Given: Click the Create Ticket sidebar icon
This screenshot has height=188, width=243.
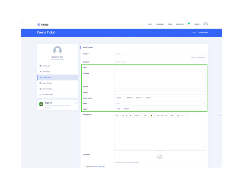Looking at the screenshot, I should coord(41,77).
